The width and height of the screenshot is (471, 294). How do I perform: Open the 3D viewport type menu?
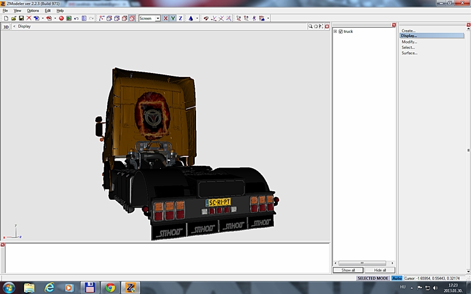[6, 26]
